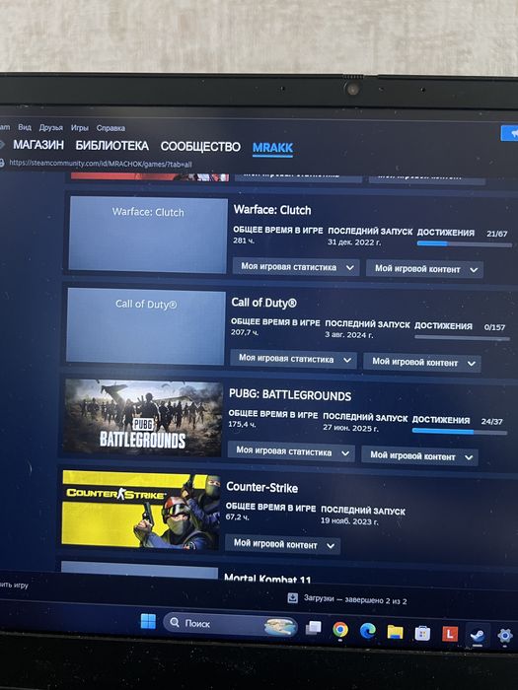Expand Counter-Strike game content dropdown
Image resolution: width=518 pixels, height=690 pixels.
point(282,544)
